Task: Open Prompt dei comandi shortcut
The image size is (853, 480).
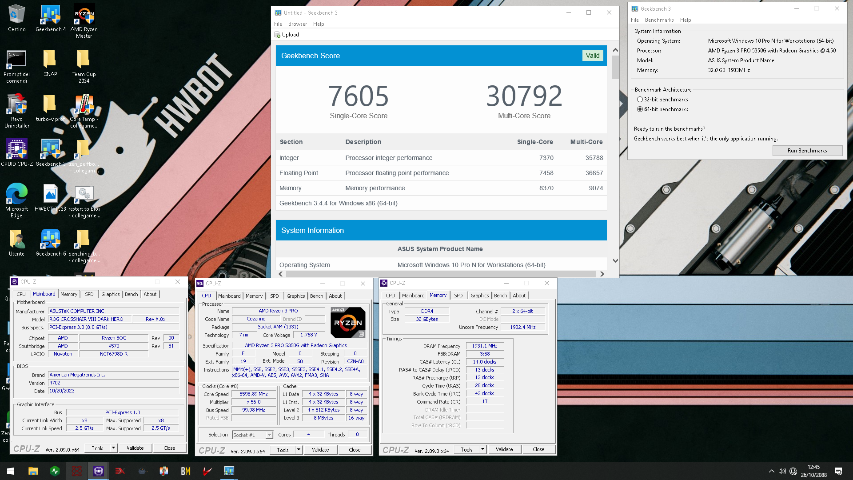Action: pyautogui.click(x=16, y=66)
